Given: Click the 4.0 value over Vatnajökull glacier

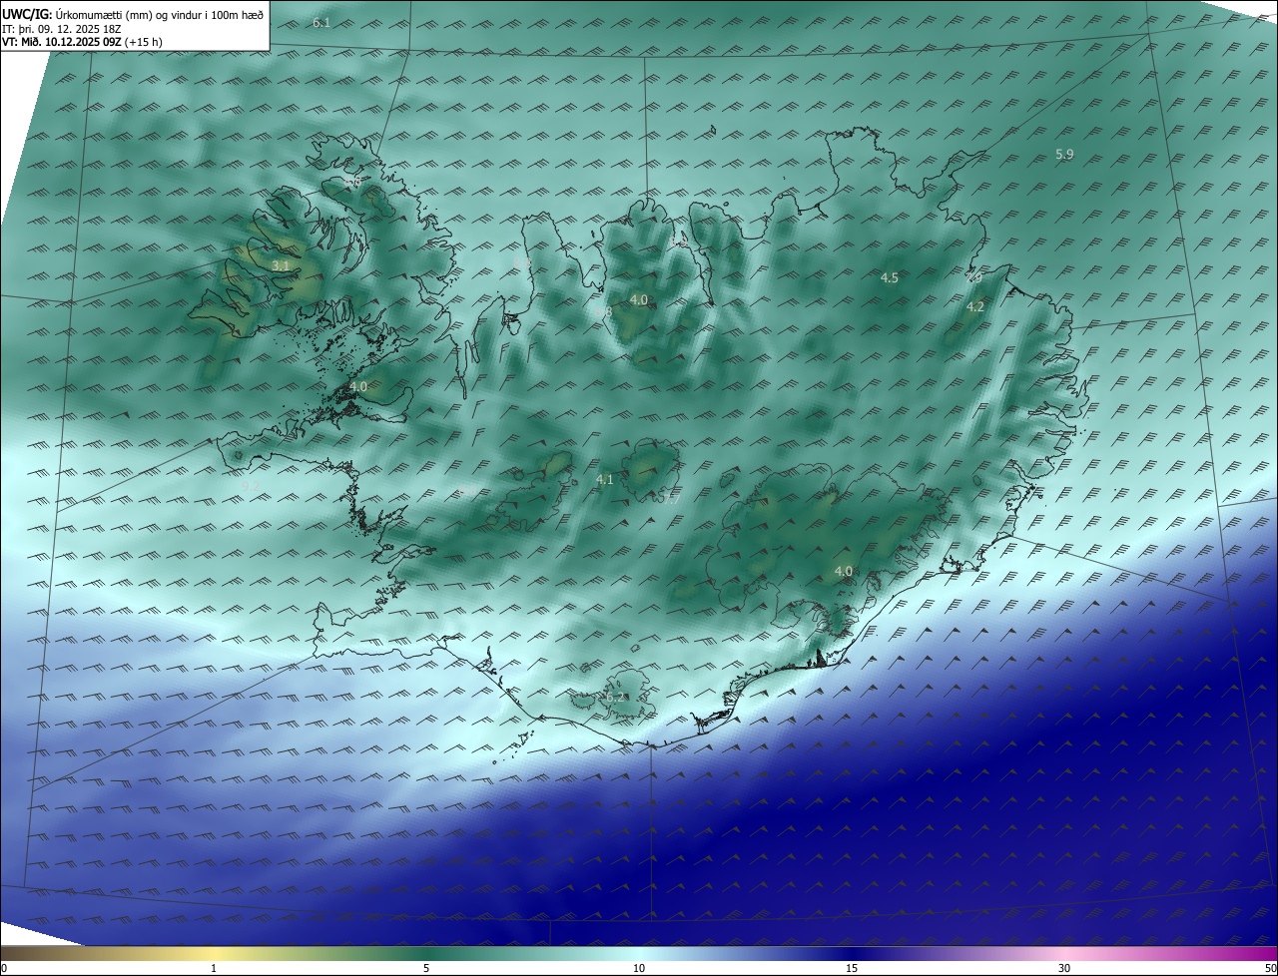Looking at the screenshot, I should click(844, 572).
